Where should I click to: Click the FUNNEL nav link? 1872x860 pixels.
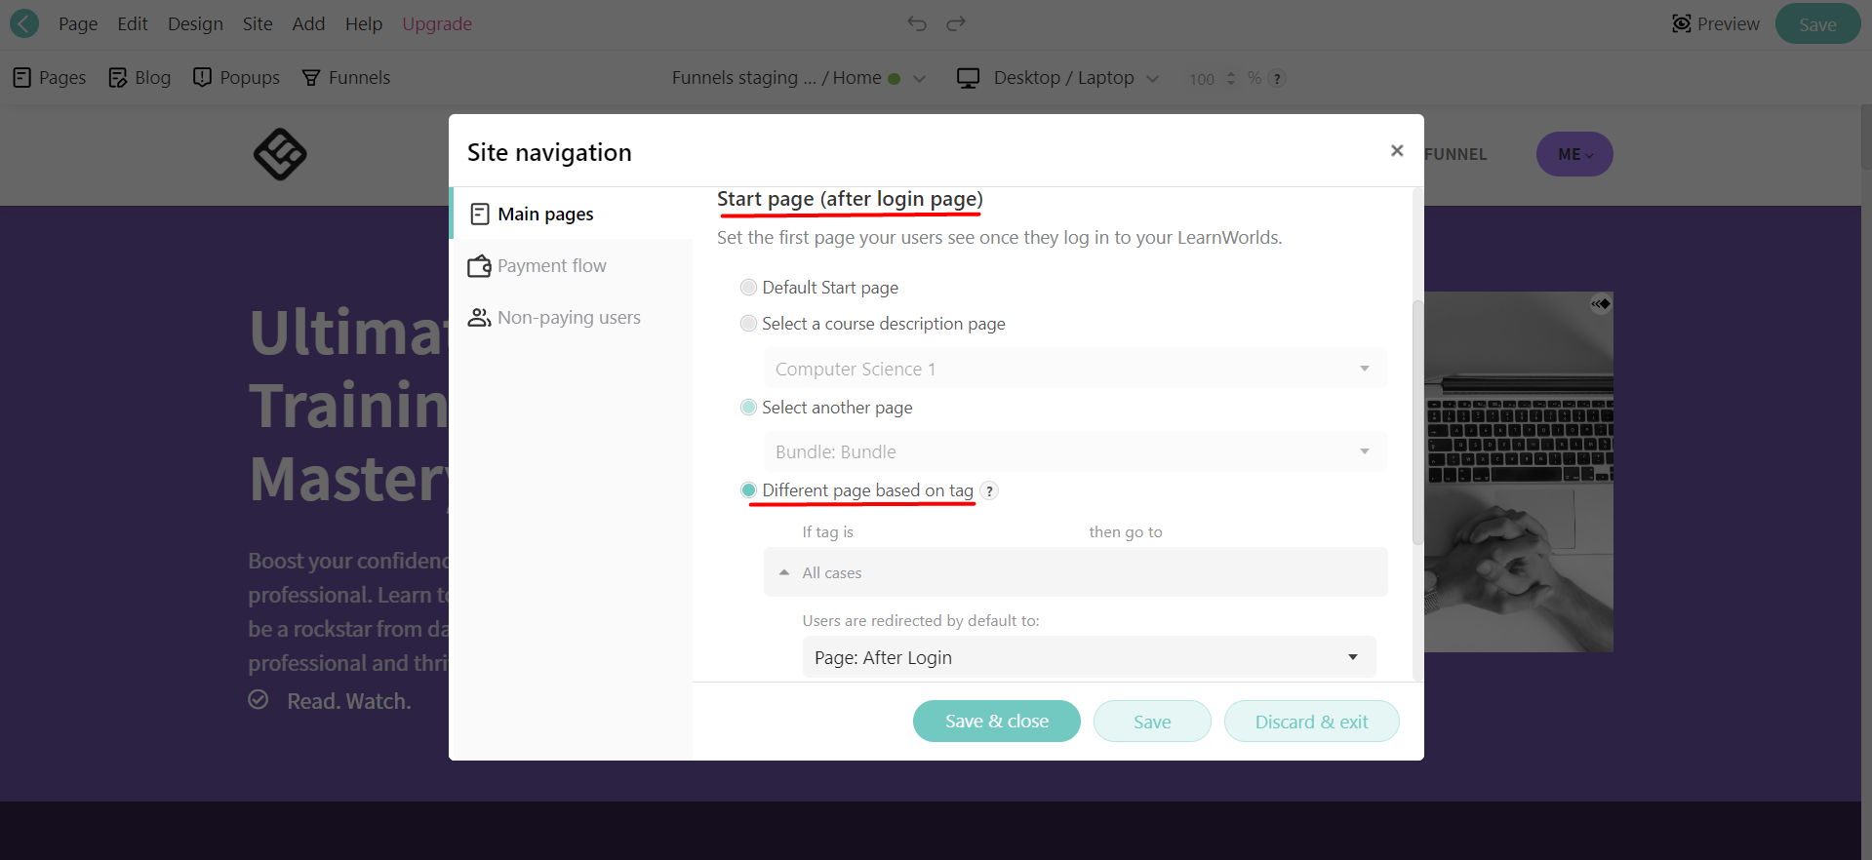pos(1455,154)
